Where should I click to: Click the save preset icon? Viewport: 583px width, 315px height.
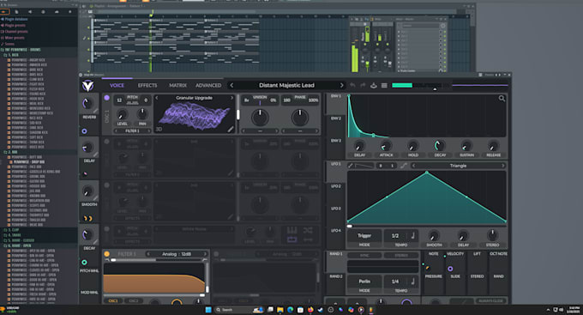[x=374, y=85]
